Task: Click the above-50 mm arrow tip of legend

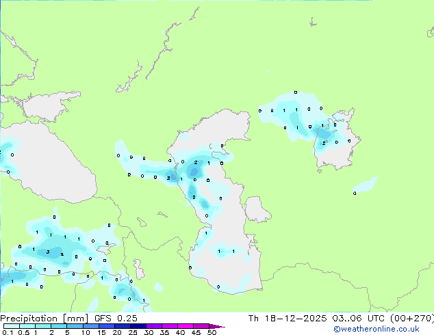Action: (217, 326)
